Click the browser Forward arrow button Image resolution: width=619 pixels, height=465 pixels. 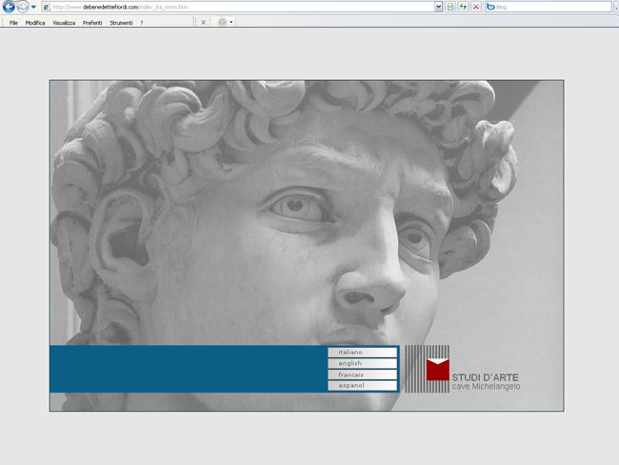coord(23,7)
